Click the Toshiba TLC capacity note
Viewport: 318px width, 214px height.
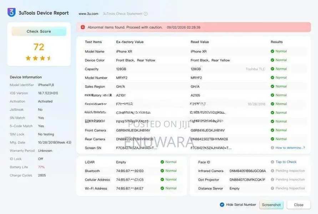pos(256,69)
